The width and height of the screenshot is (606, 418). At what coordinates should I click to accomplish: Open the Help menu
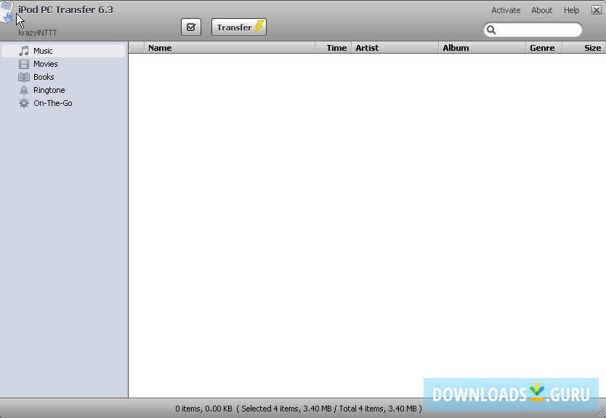[571, 10]
